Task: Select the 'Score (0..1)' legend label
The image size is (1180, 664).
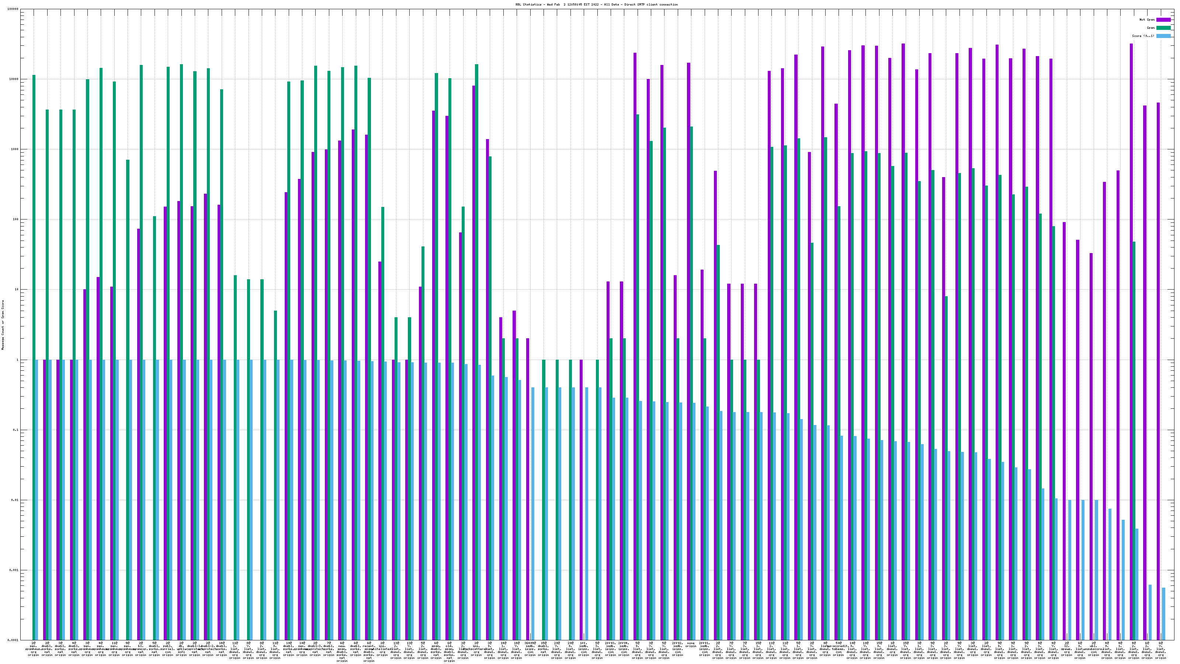Action: point(1143,36)
